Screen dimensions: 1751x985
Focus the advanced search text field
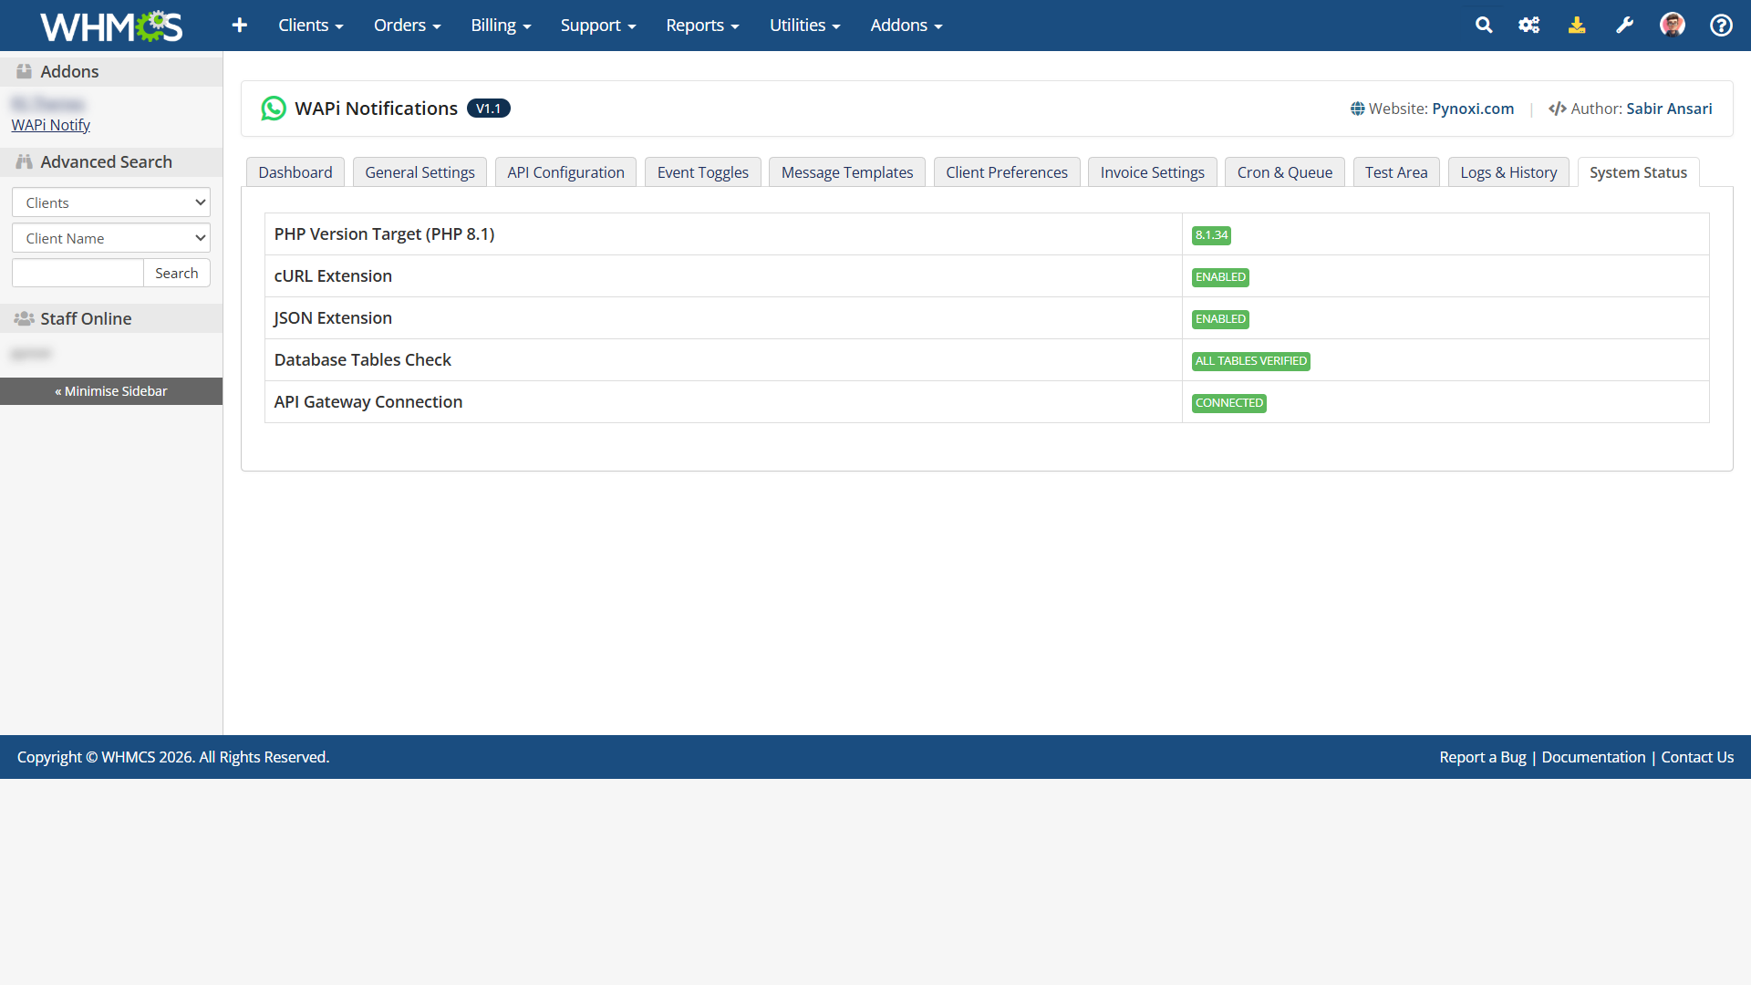click(78, 273)
